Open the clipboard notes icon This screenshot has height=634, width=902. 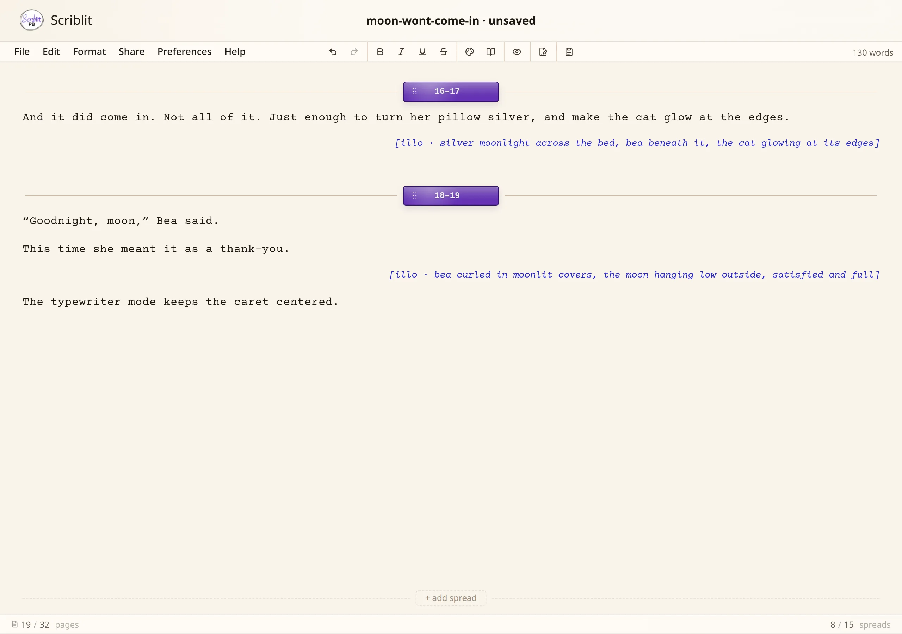coord(569,52)
